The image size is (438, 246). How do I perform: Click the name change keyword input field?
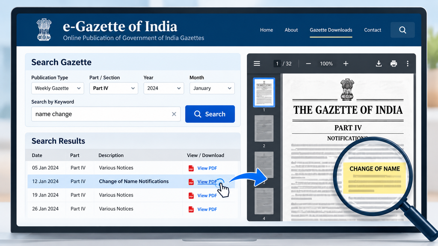(x=106, y=114)
